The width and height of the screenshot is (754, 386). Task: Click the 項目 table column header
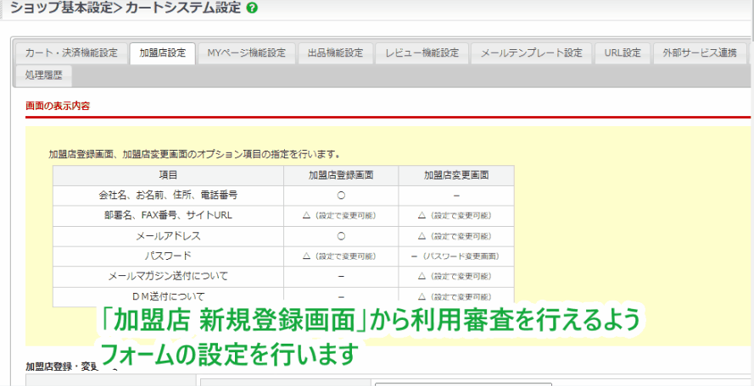tap(168, 174)
